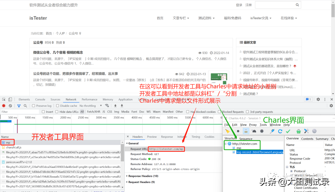The image size is (335, 192).
Task: Click the Charles compose pen icon
Action: (x=272, y=131)
